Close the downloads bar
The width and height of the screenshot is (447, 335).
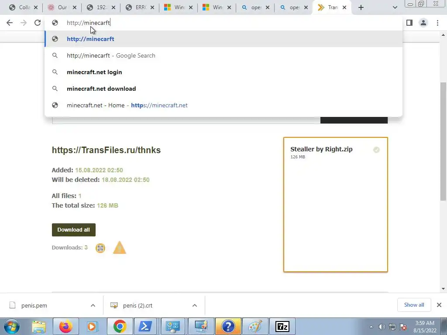(439, 305)
